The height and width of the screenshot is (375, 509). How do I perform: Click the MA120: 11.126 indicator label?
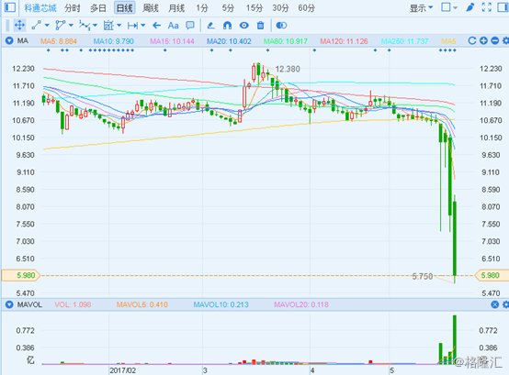344,41
